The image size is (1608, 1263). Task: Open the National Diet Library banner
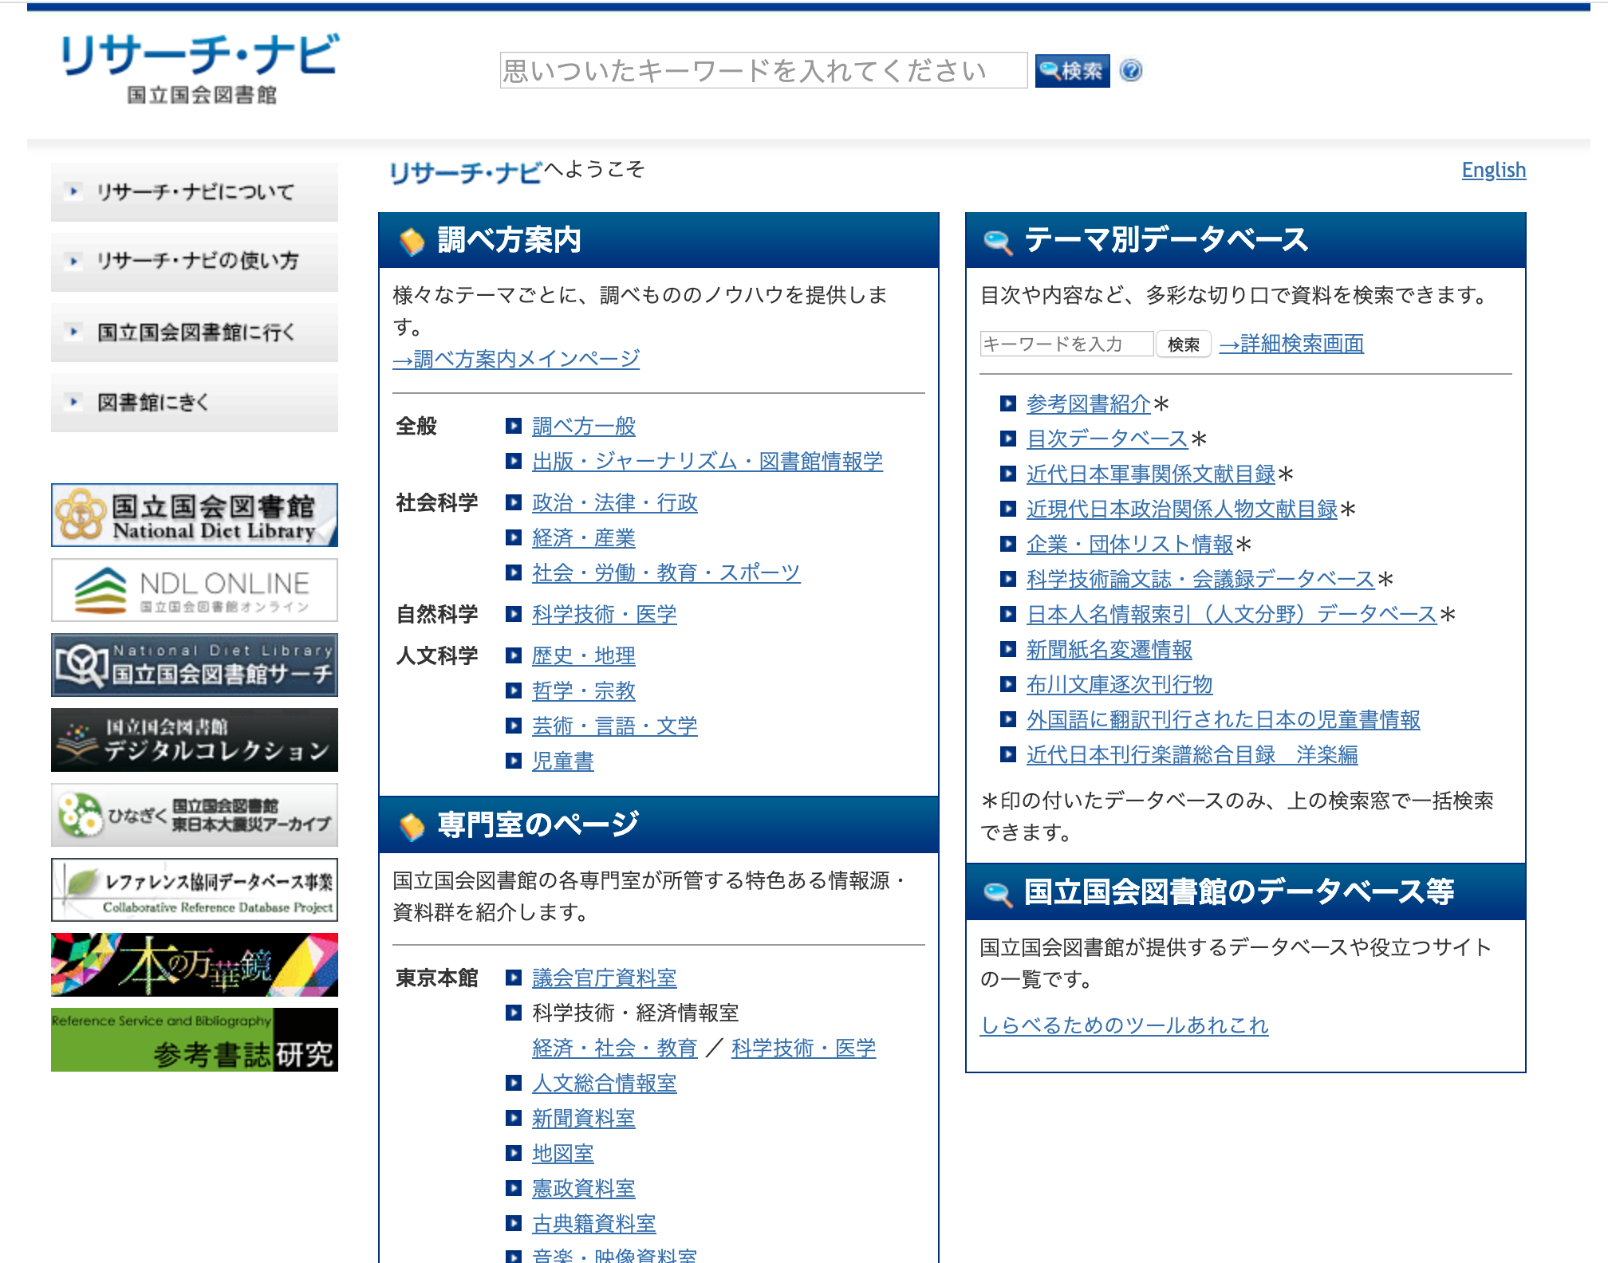(195, 515)
